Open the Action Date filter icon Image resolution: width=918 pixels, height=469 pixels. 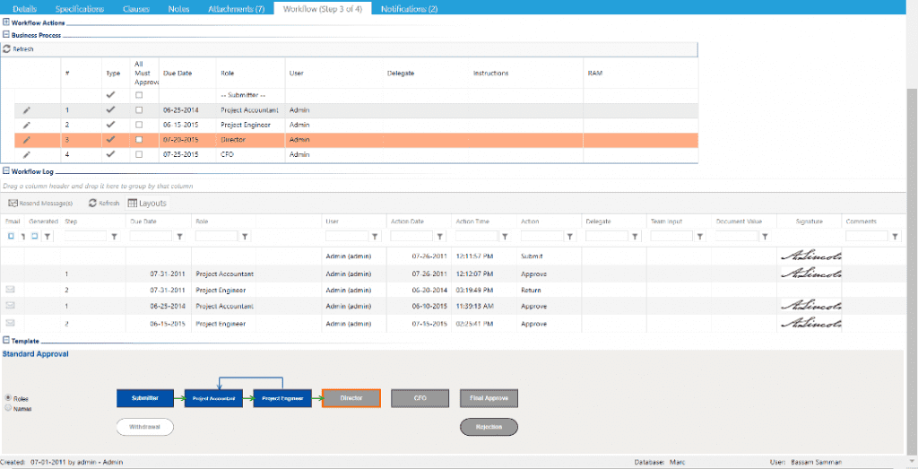point(440,237)
